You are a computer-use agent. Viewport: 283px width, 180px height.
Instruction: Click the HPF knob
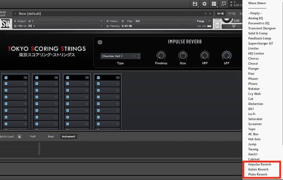point(205,56)
